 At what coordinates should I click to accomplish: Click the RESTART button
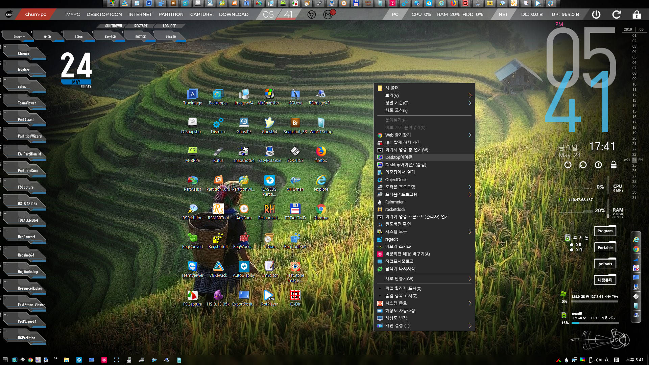coord(141,26)
